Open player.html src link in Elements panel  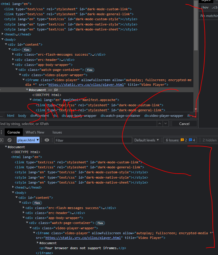pyautogui.click(x=86, y=85)
